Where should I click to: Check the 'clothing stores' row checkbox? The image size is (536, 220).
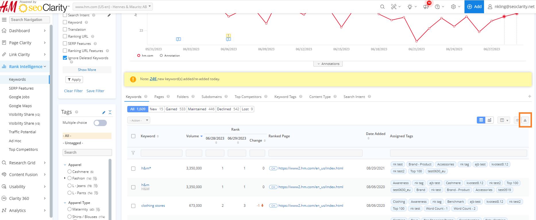click(x=133, y=206)
